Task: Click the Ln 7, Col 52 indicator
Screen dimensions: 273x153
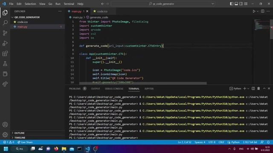Action: coord(185,142)
